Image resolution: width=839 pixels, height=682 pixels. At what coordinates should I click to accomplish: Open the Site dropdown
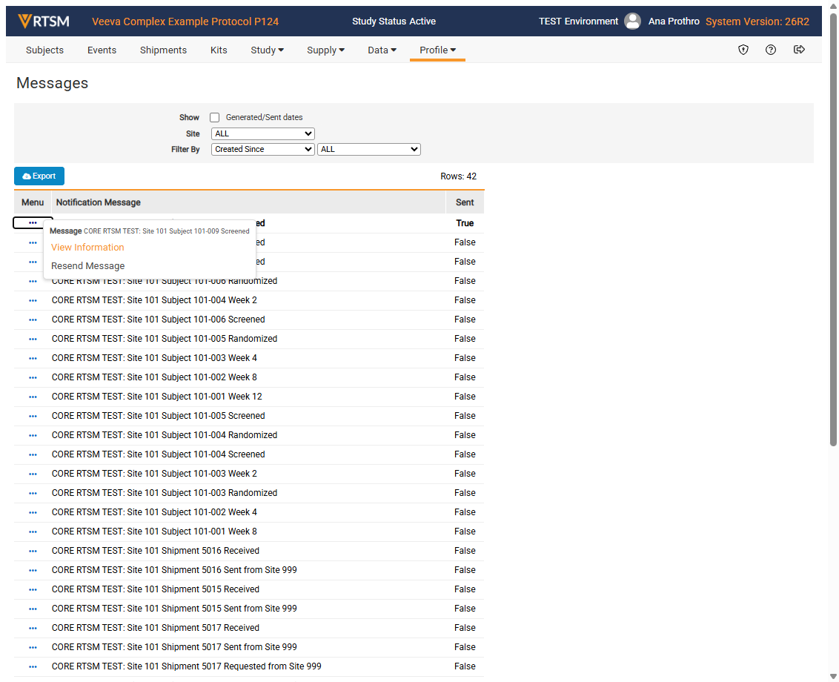point(262,134)
